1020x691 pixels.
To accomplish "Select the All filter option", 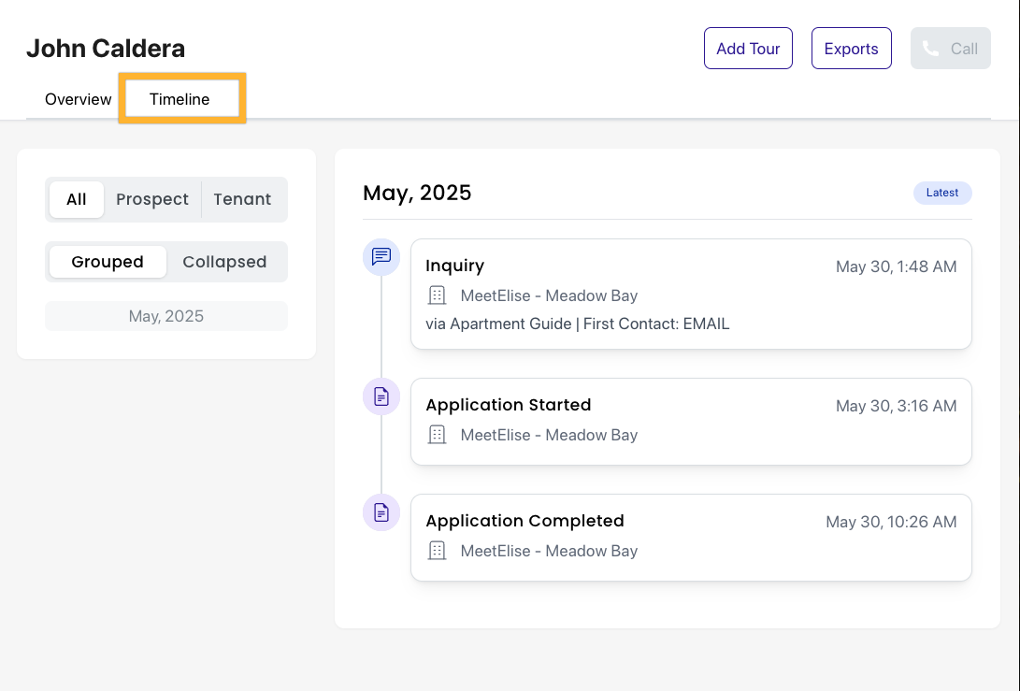I will [76, 199].
